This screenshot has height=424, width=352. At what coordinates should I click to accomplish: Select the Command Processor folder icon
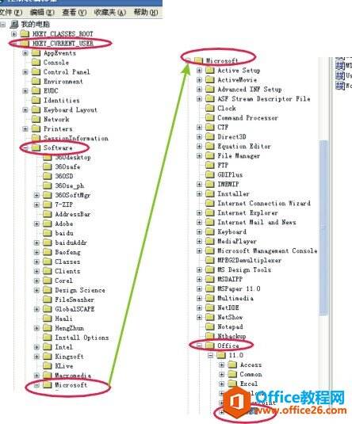(210, 118)
